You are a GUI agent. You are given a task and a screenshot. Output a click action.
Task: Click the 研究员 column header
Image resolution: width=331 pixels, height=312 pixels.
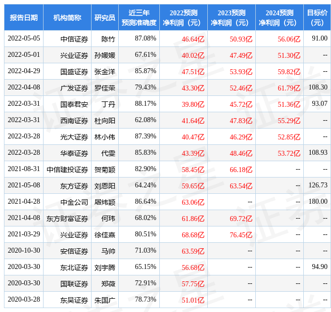105,17
